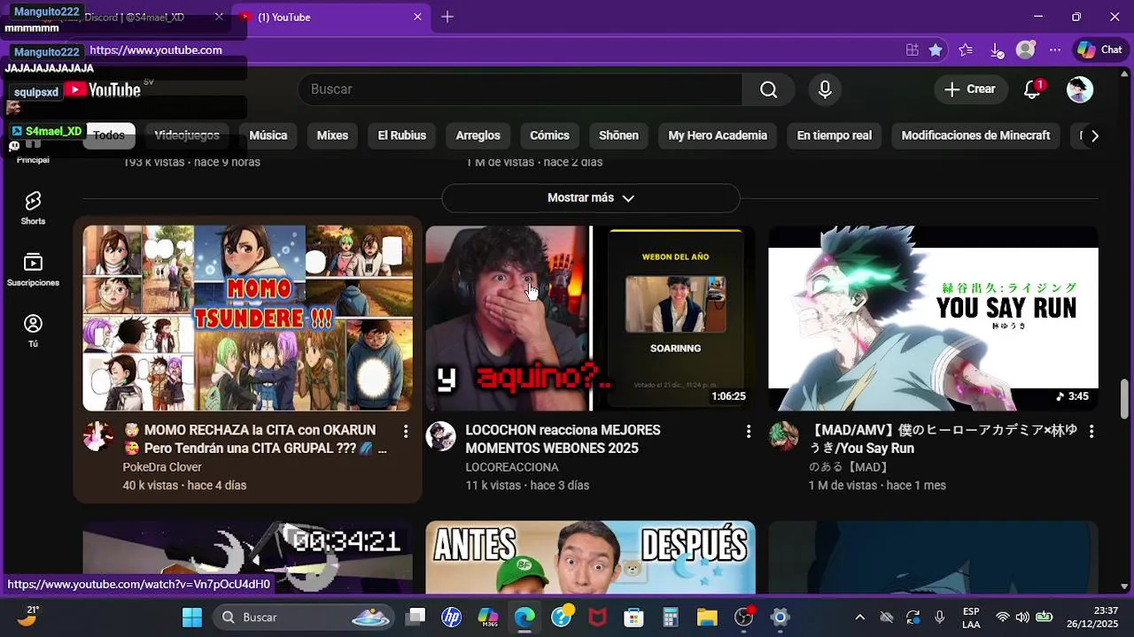The height and width of the screenshot is (637, 1134).
Task: Select the Videojuegos filter chip
Action: (x=187, y=135)
